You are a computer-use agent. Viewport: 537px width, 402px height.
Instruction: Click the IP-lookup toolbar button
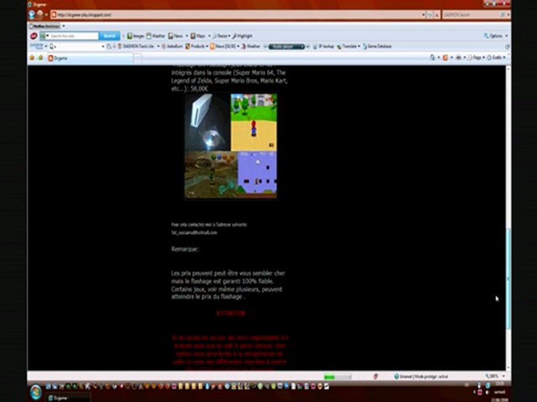[x=324, y=46]
